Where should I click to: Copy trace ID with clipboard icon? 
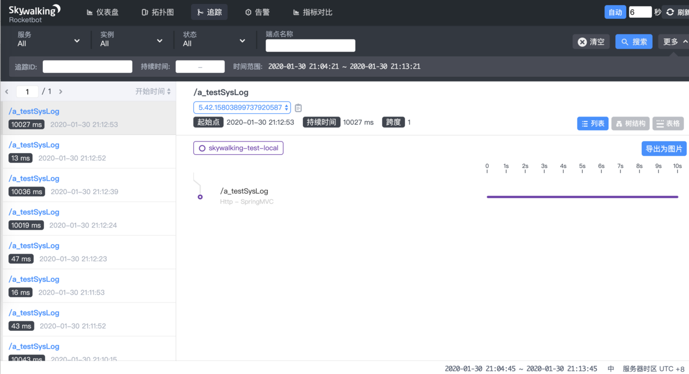point(298,108)
